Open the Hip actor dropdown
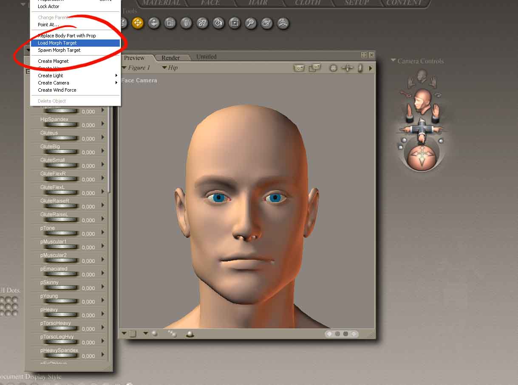This screenshot has width=518, height=385. click(x=170, y=67)
